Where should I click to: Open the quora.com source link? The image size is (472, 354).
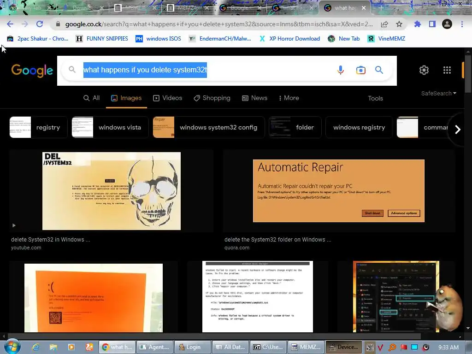pos(237,248)
